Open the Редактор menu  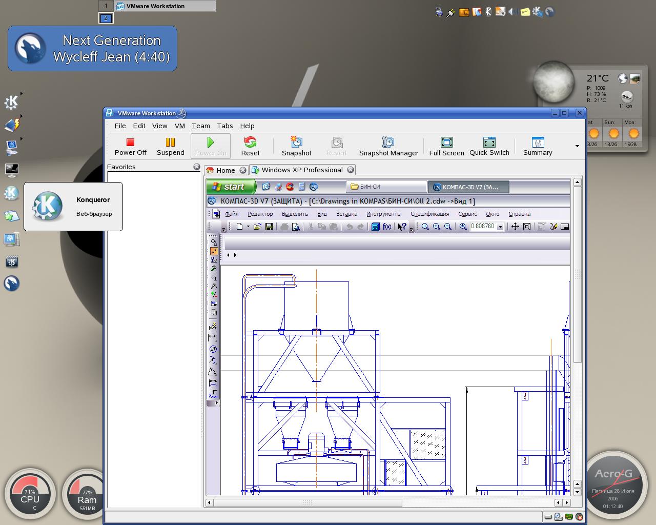[x=260, y=214]
